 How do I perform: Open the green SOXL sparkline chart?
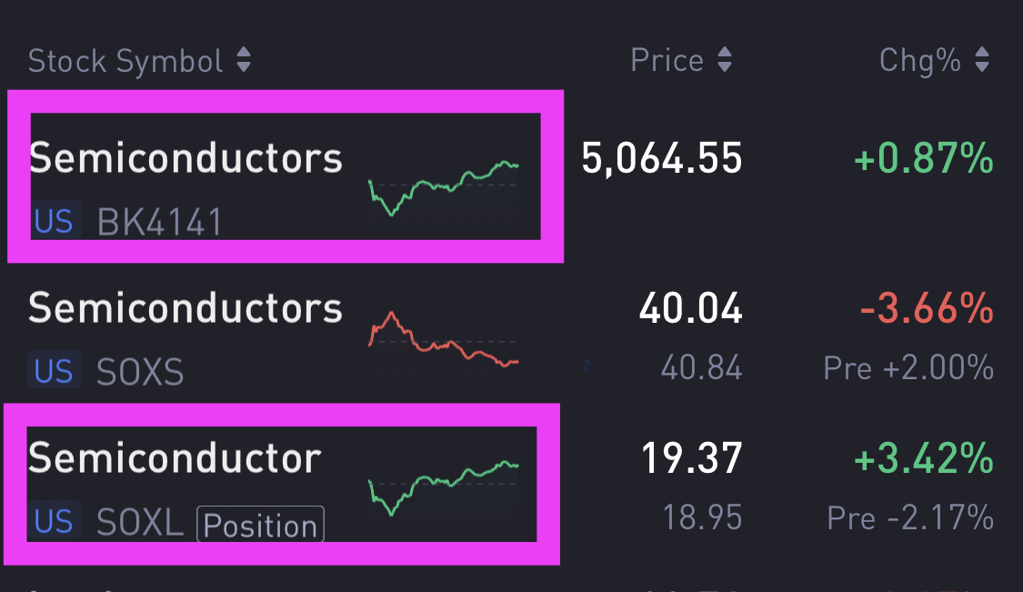443,487
